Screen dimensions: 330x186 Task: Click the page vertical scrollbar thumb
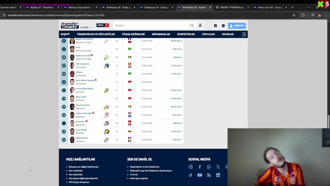pos(328,122)
